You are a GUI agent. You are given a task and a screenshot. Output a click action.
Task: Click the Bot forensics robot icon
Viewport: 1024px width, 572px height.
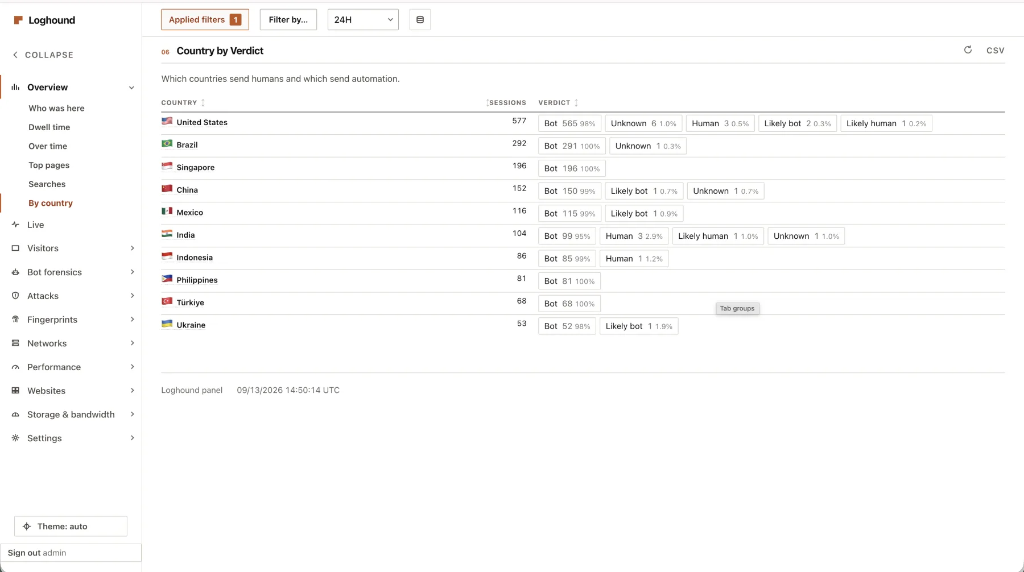pos(15,272)
